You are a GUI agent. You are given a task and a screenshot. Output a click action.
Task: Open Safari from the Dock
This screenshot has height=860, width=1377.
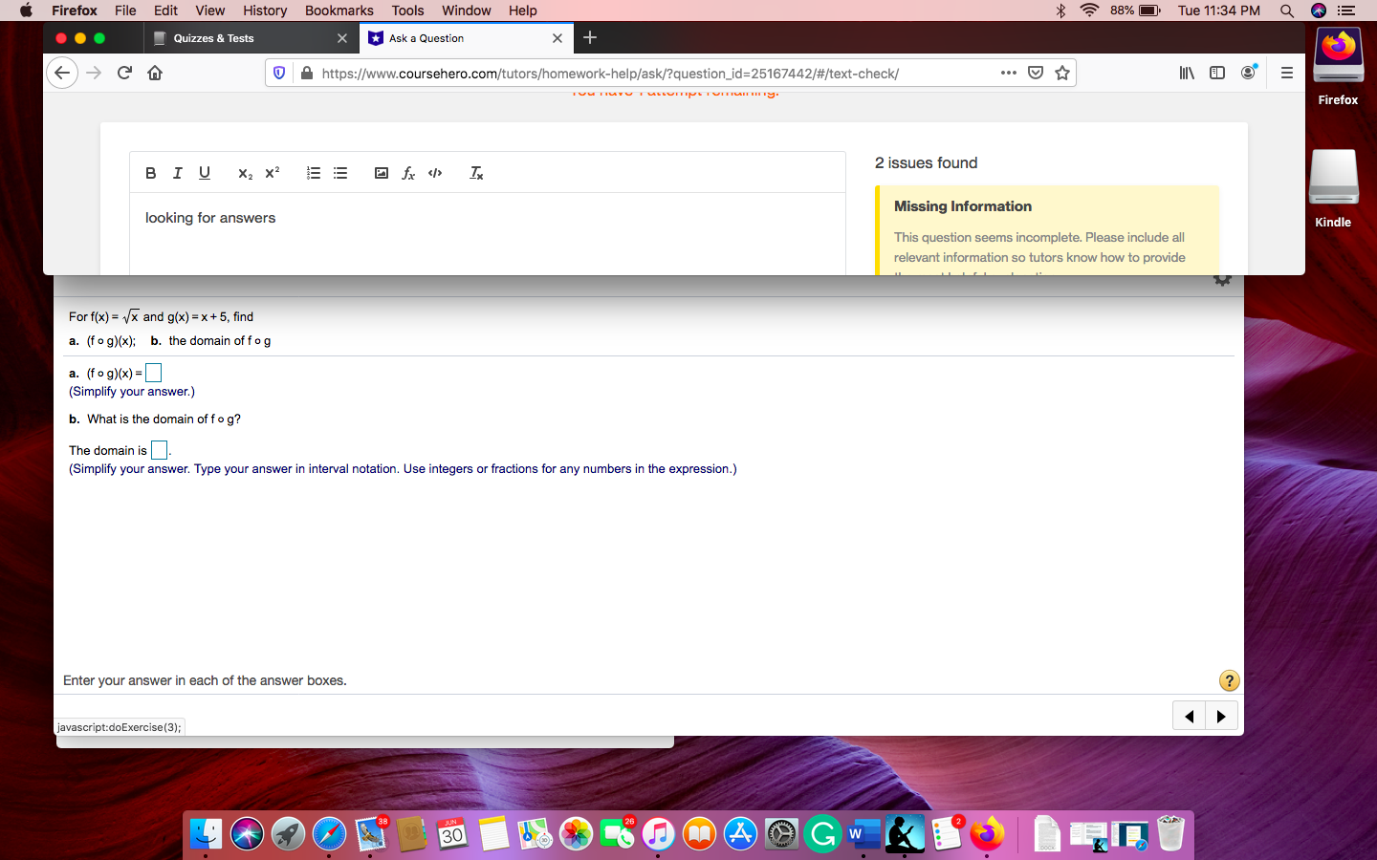tap(329, 834)
